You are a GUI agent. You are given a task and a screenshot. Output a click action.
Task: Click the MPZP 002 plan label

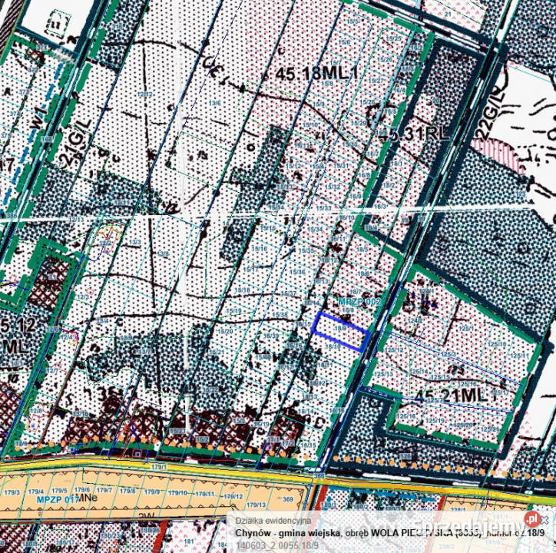pos(359,302)
